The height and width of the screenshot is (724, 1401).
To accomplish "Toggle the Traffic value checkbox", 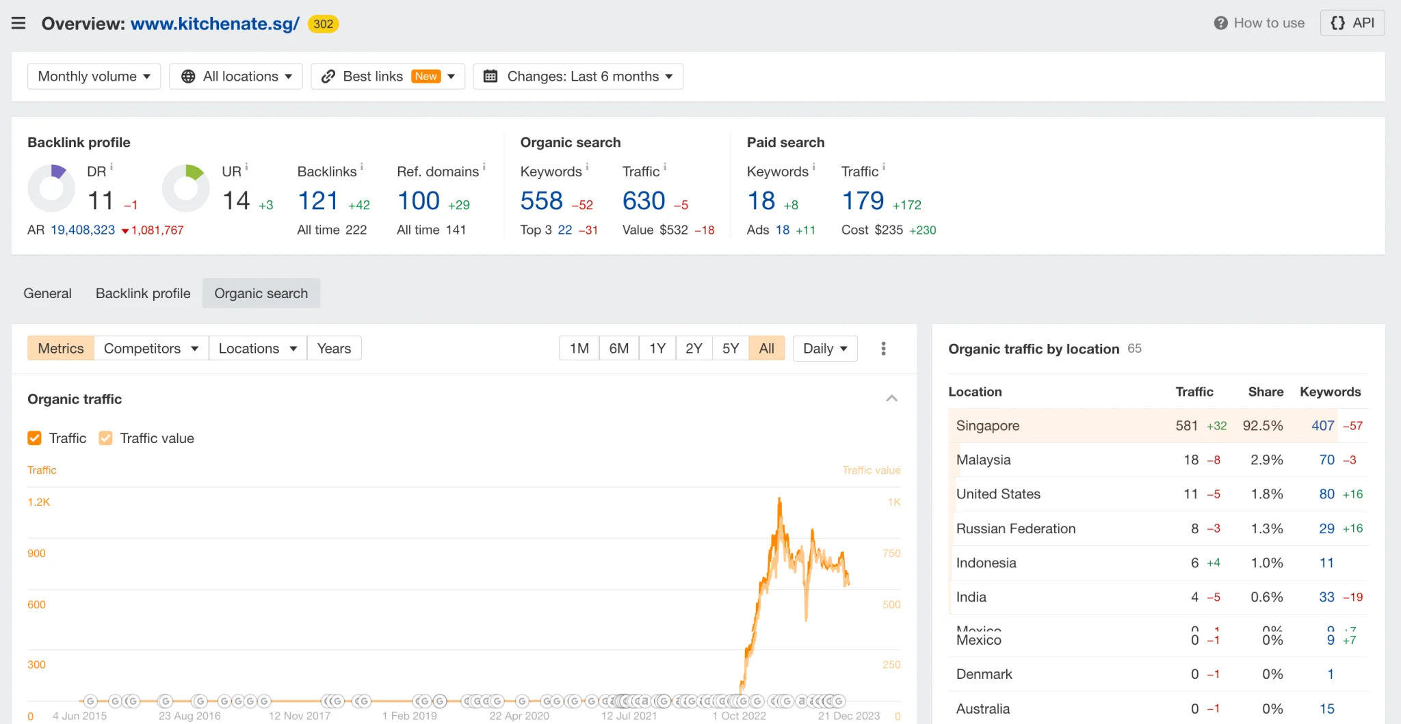I will (x=105, y=438).
